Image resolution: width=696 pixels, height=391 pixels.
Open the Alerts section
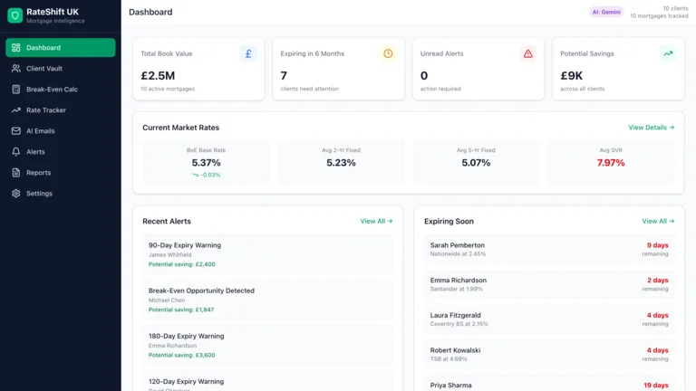point(61,152)
